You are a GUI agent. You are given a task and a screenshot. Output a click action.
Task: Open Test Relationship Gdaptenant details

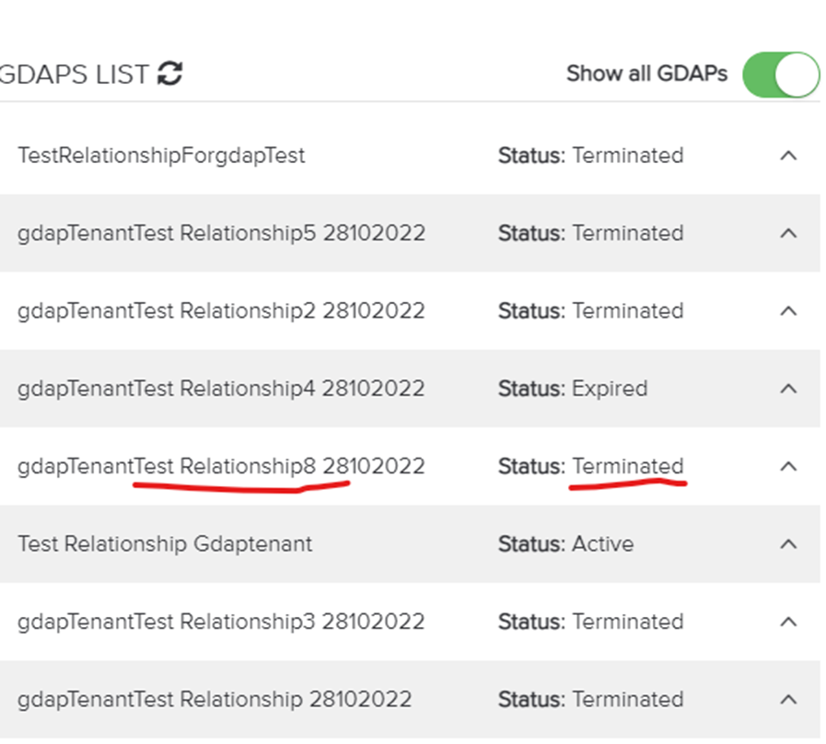(x=165, y=543)
